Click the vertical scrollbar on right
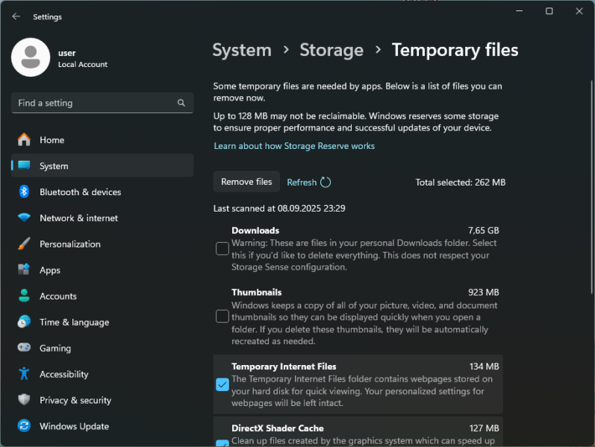Screen dimensions: 595x447 click(x=591, y=187)
